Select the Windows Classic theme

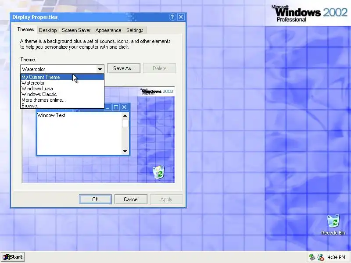coord(62,94)
